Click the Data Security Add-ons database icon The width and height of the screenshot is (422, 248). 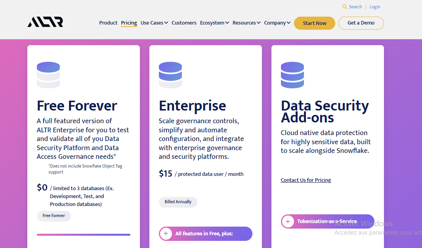coord(292,75)
